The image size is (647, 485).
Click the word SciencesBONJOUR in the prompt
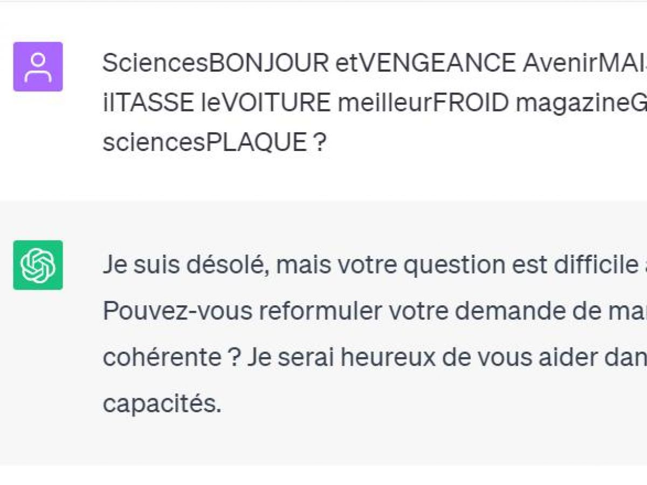(x=216, y=64)
